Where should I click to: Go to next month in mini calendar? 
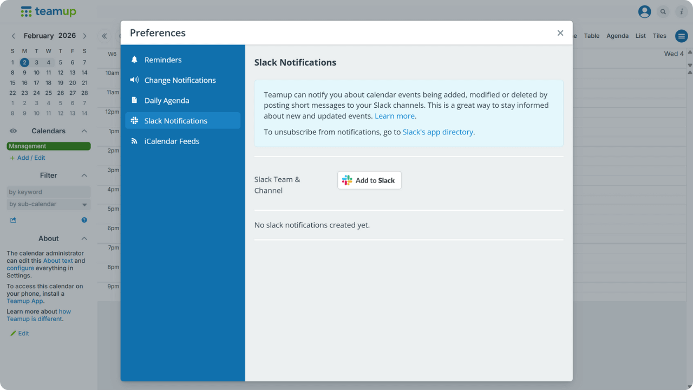[x=84, y=36]
